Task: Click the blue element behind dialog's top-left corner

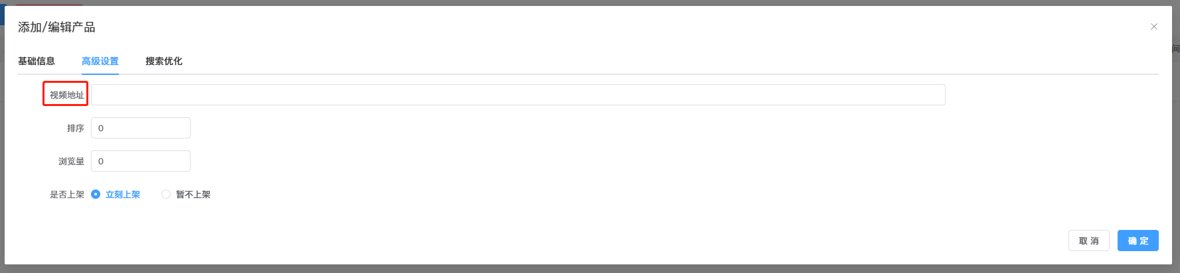Action: pyautogui.click(x=2, y=15)
